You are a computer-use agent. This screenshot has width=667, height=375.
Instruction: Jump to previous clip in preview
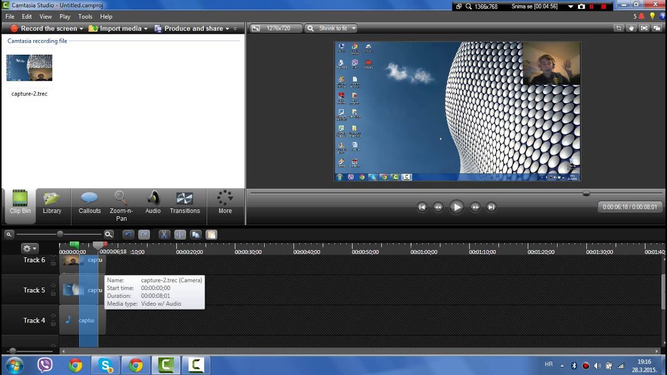(x=422, y=207)
